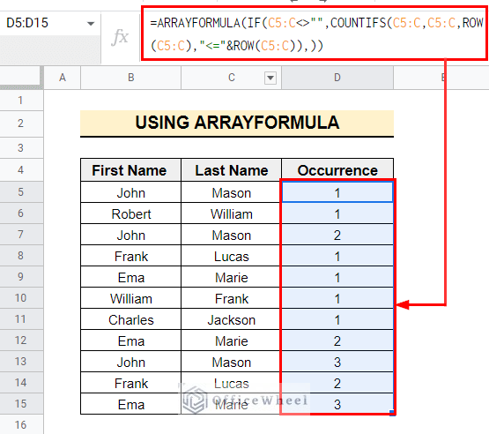Select row 4 header

[x=20, y=170]
